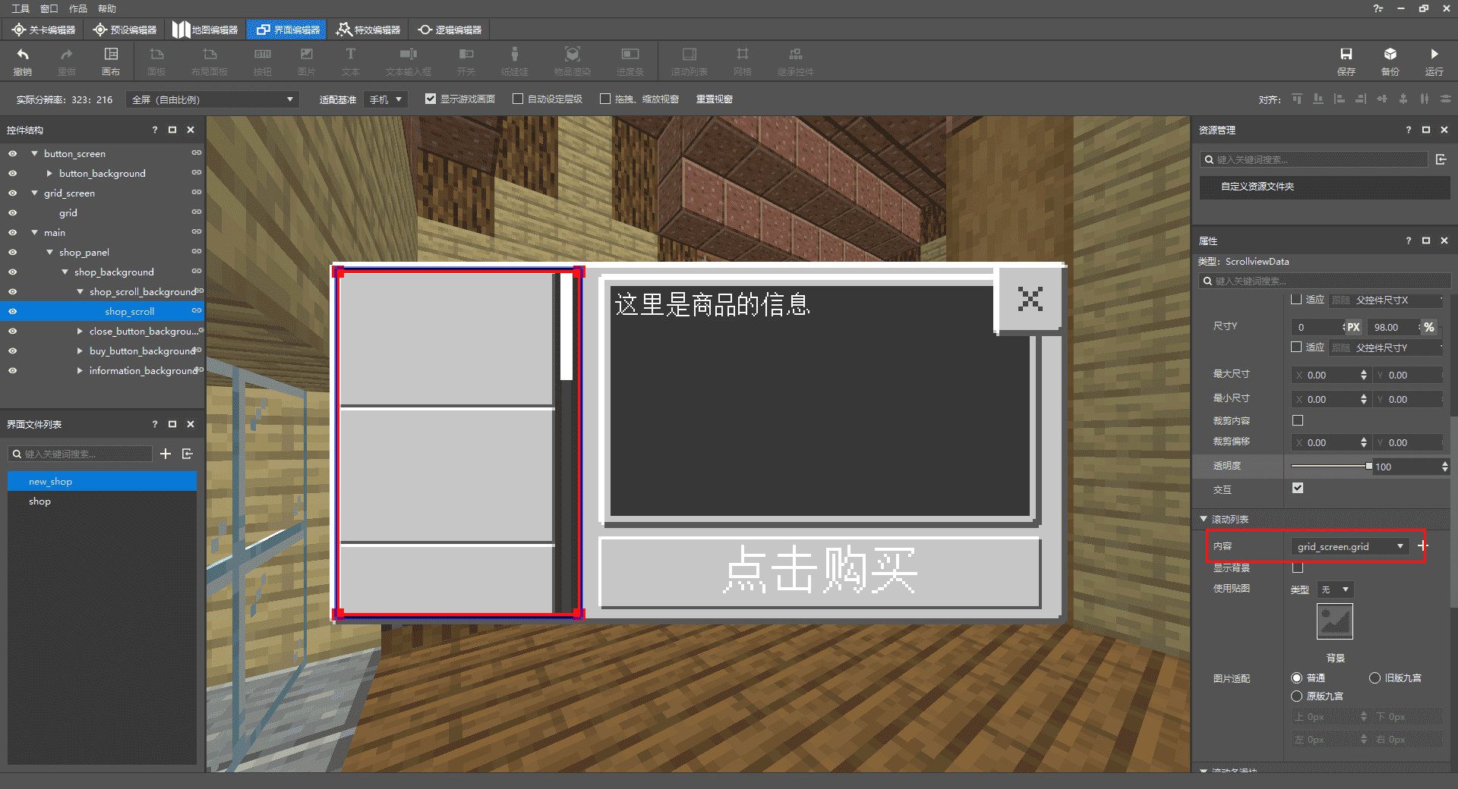This screenshot has height=789, width=1458.
Task: Click the align-bottom icon in 对齐 row
Action: coord(1318,99)
